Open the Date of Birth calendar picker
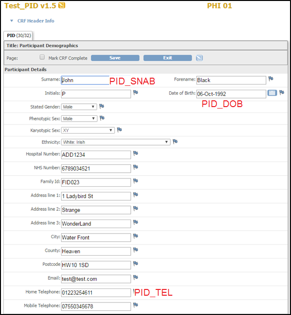The height and width of the screenshot is (315, 291). point(272,93)
